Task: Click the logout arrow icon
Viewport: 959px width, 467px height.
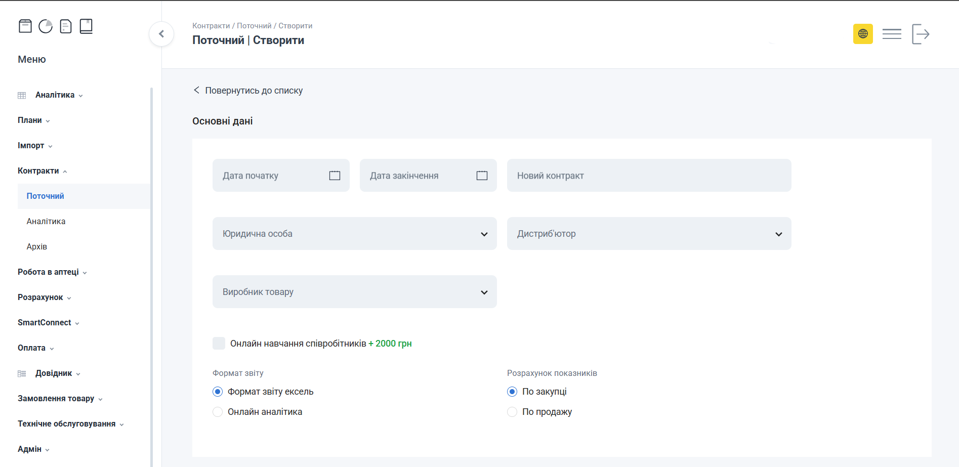Action: point(921,34)
